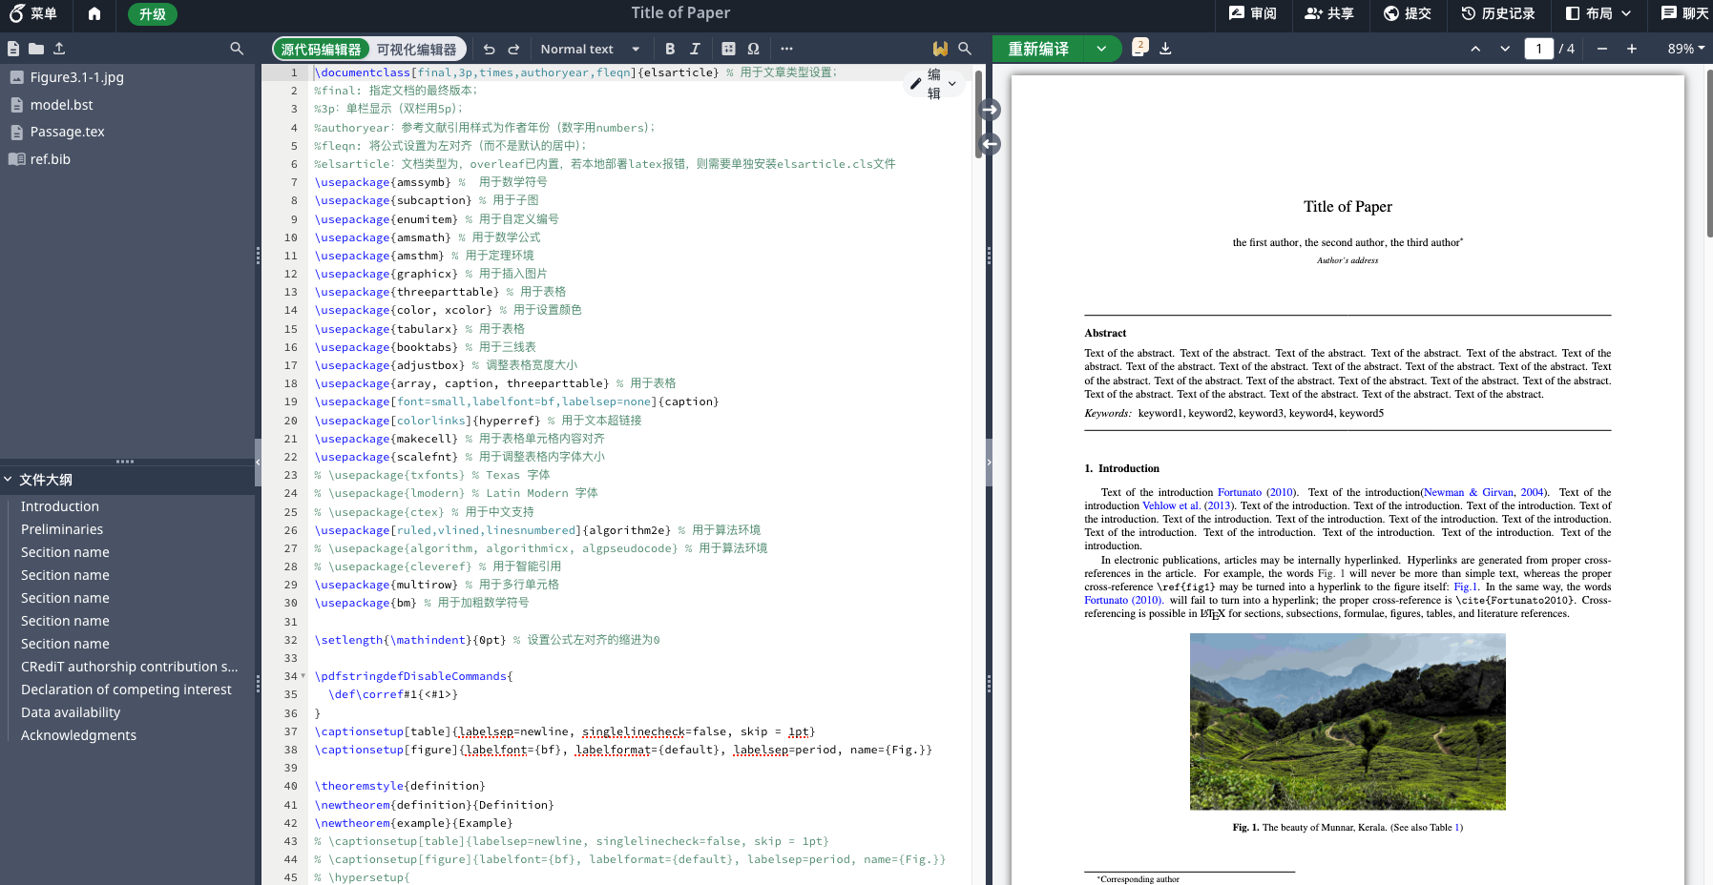This screenshot has width=1713, height=885.
Task: Open the Overleaf main menu
Action: [33, 13]
